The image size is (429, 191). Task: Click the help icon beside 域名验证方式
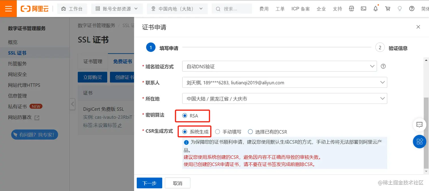(x=383, y=66)
